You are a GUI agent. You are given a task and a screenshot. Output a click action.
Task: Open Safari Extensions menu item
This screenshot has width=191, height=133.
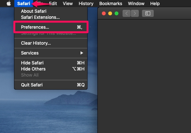click(x=40, y=17)
